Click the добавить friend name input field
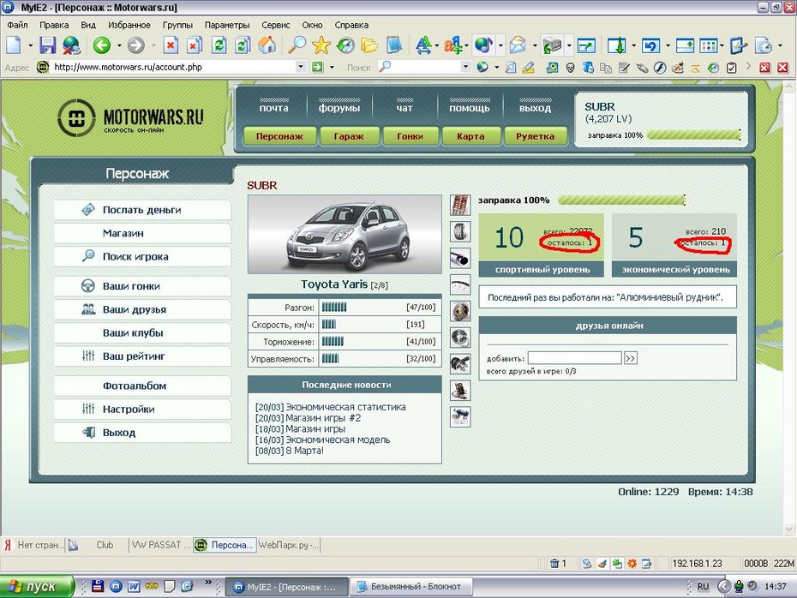Image resolution: width=797 pixels, height=598 pixels. click(574, 358)
